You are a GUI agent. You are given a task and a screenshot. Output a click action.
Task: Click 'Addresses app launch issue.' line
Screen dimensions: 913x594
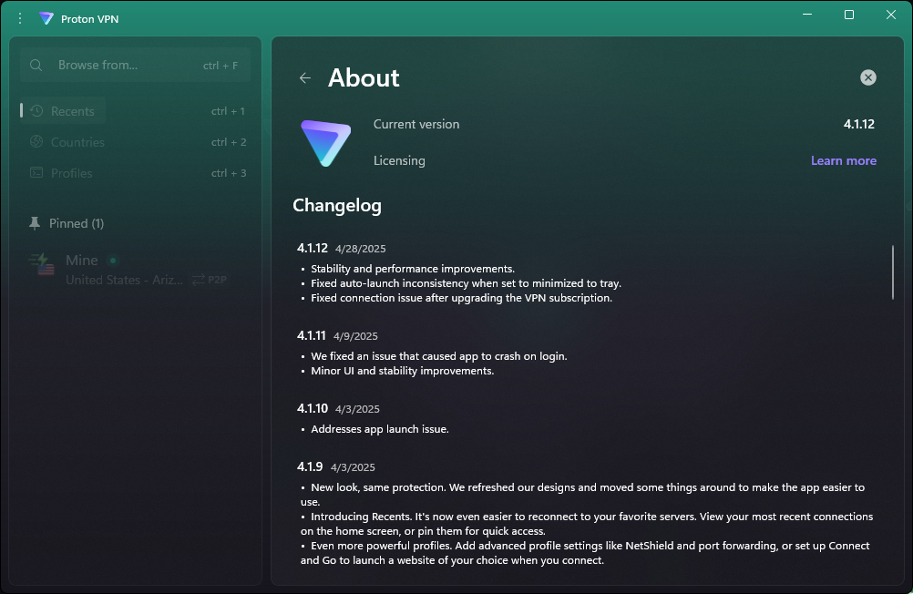(380, 428)
